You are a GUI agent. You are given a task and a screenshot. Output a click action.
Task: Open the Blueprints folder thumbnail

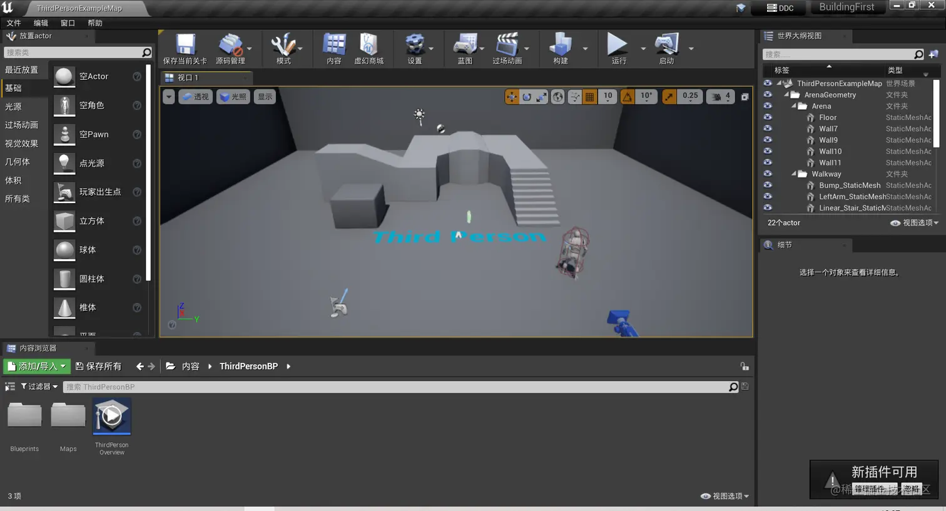pyautogui.click(x=24, y=417)
